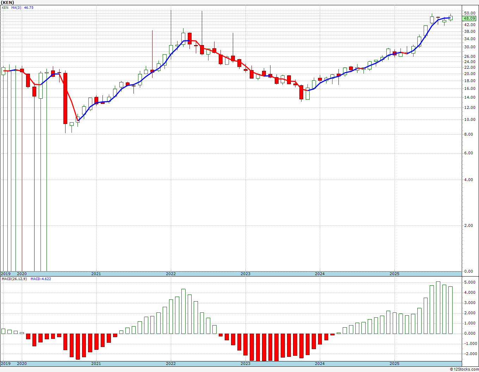
Task: Select the 0.000 MACD axis label
Action: tap(470, 334)
